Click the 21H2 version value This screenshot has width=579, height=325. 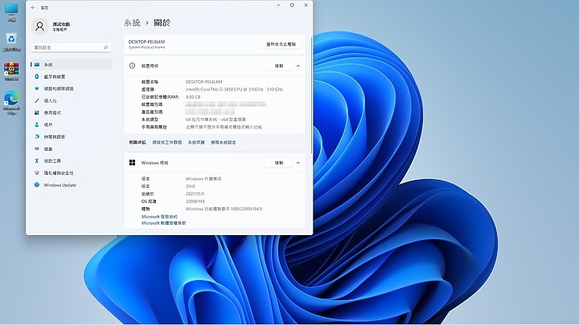click(191, 186)
